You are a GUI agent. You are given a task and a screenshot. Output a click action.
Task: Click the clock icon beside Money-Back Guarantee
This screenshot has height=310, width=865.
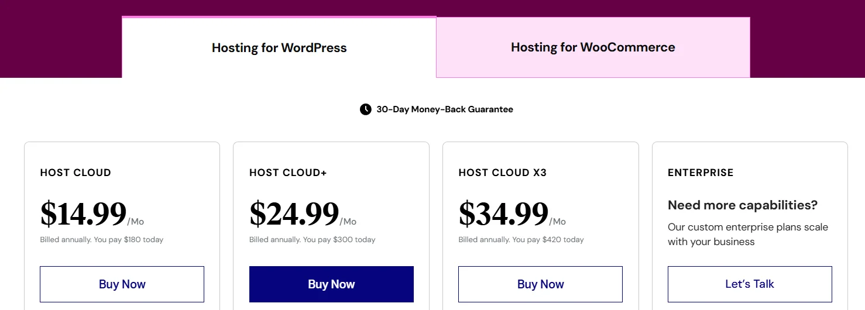[365, 109]
